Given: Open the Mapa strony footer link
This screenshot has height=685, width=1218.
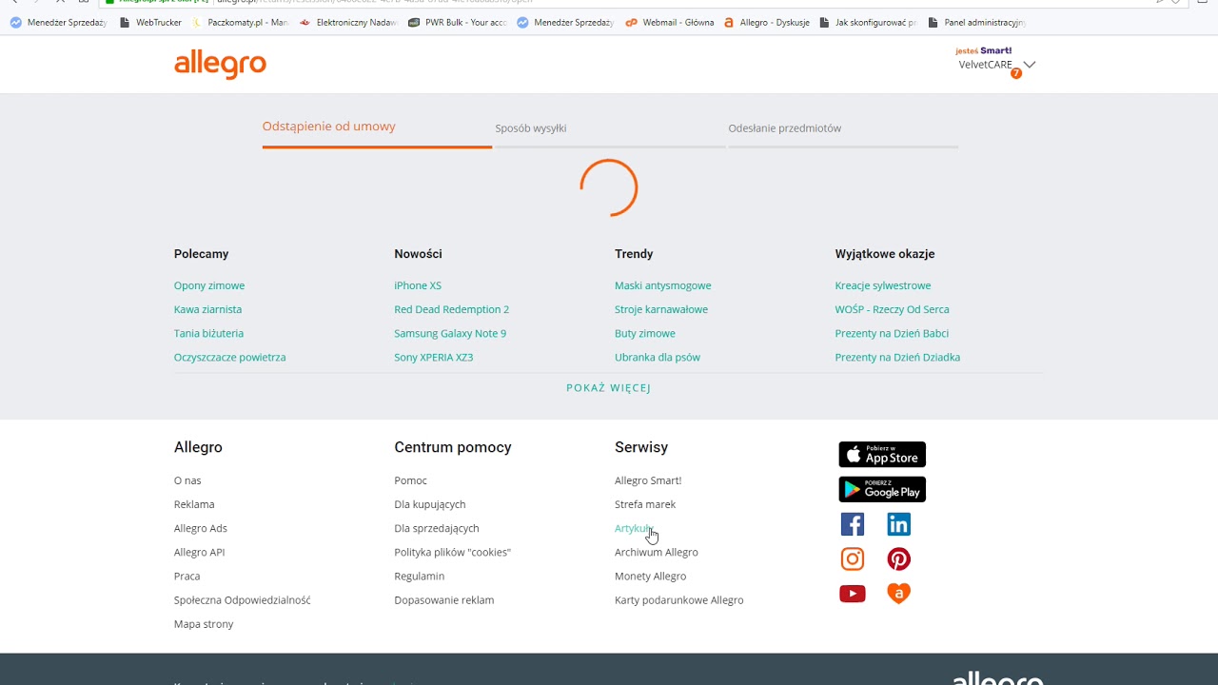Looking at the screenshot, I should pyautogui.click(x=204, y=623).
